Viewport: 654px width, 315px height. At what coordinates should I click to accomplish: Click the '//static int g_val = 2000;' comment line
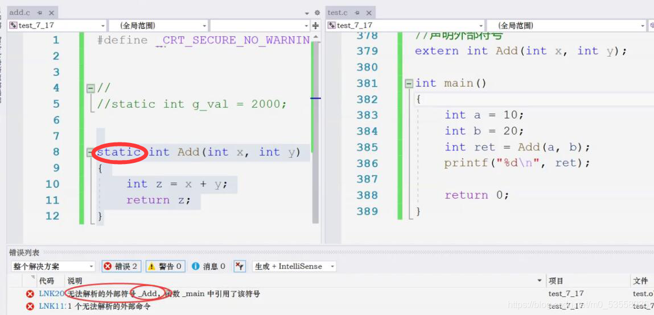click(x=192, y=104)
